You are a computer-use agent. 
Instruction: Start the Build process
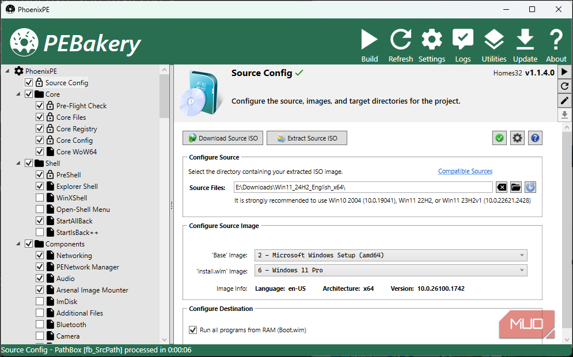point(370,45)
